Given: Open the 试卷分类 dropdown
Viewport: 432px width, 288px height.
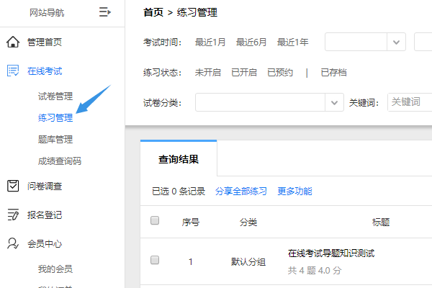Looking at the screenshot, I should coord(269,102).
